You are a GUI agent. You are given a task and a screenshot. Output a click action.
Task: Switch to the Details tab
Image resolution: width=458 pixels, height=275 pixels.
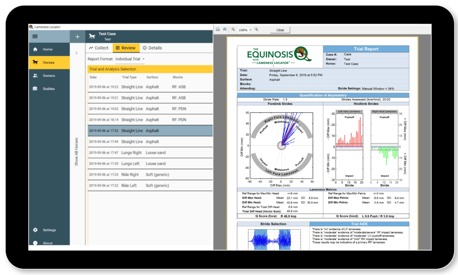pos(152,48)
